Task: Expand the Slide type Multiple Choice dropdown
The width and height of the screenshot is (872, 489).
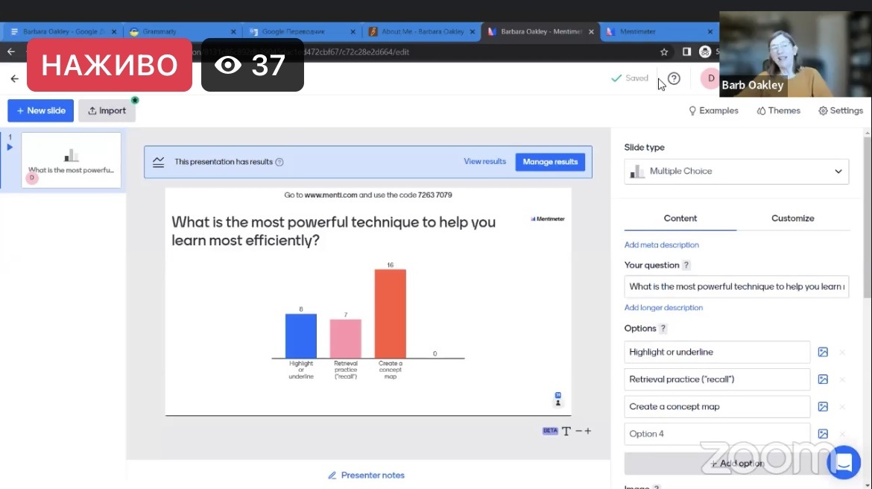Action: coord(736,171)
